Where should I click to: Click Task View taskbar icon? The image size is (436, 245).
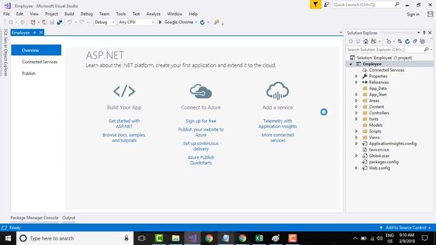tap(142, 238)
